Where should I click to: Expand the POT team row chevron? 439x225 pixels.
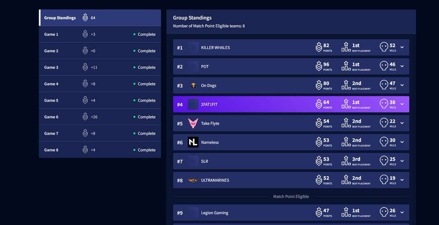tap(402, 67)
